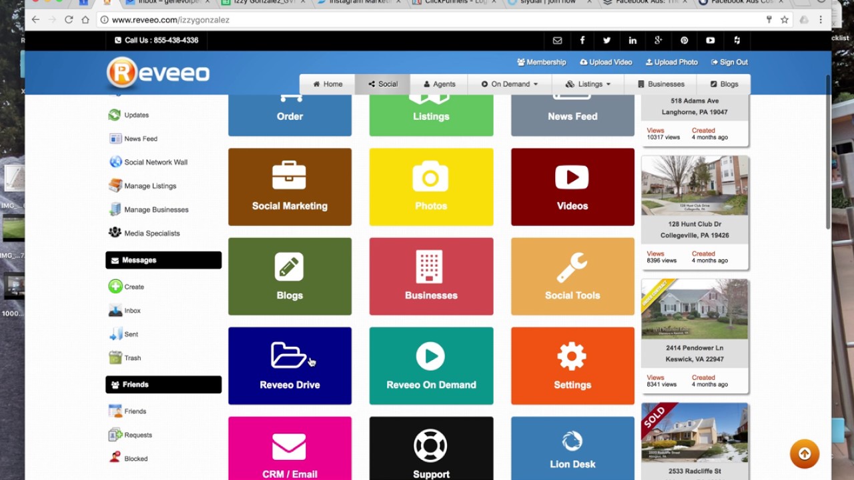Expand the On Demand dropdown menu
The image size is (854, 480).
(510, 84)
